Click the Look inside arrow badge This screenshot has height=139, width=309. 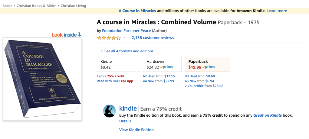tap(66, 35)
